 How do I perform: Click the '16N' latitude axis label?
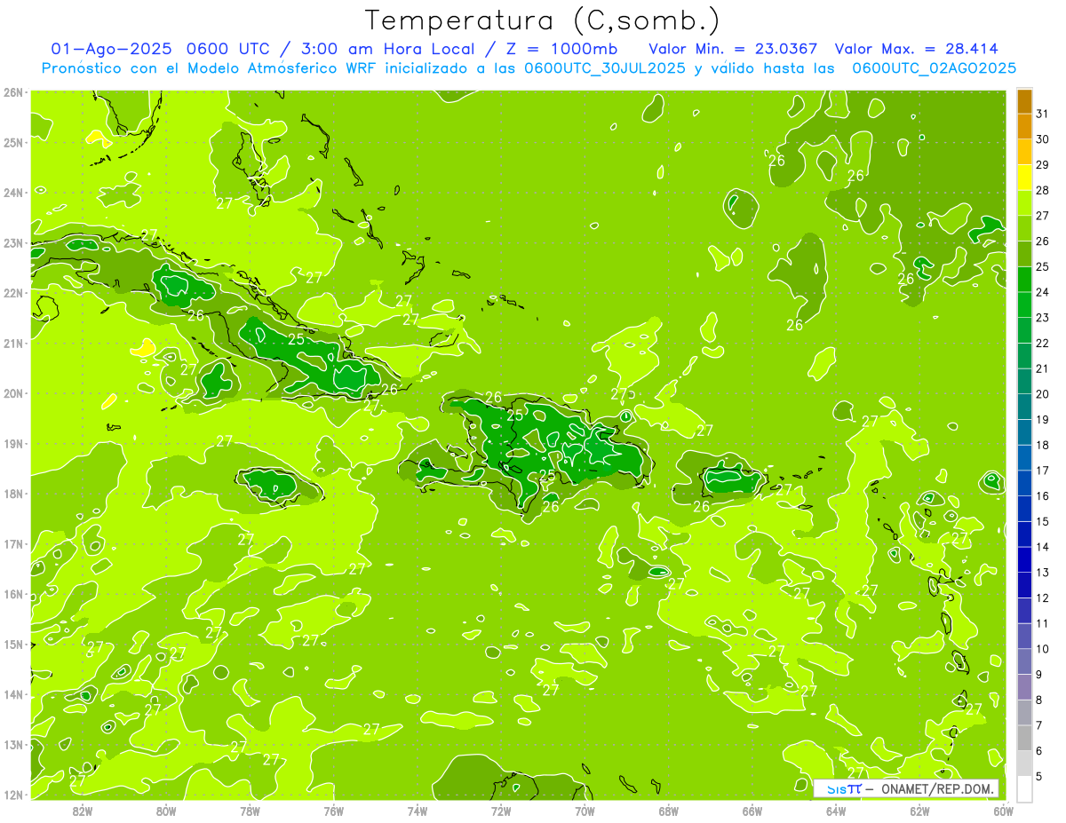[12, 594]
